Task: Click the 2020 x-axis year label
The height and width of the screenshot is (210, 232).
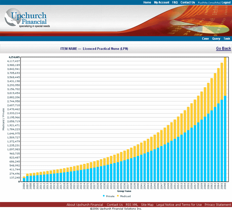Action: (71, 186)
